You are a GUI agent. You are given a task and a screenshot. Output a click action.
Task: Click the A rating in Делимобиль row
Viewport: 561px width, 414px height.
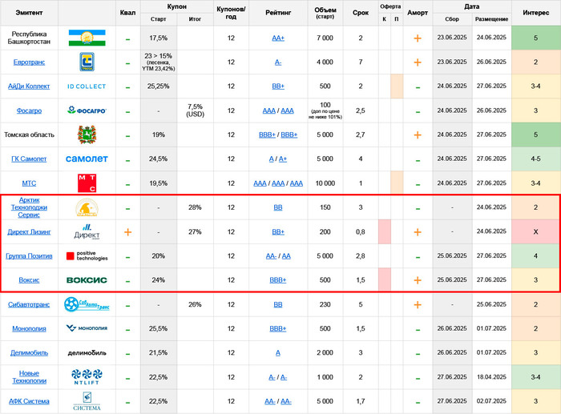(278, 353)
